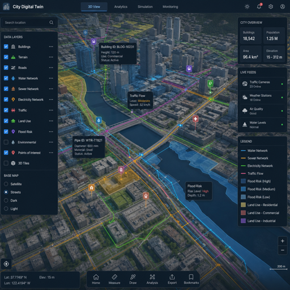The width and height of the screenshot is (290, 290).
Task: Open the Analysis tool
Action: point(152,279)
